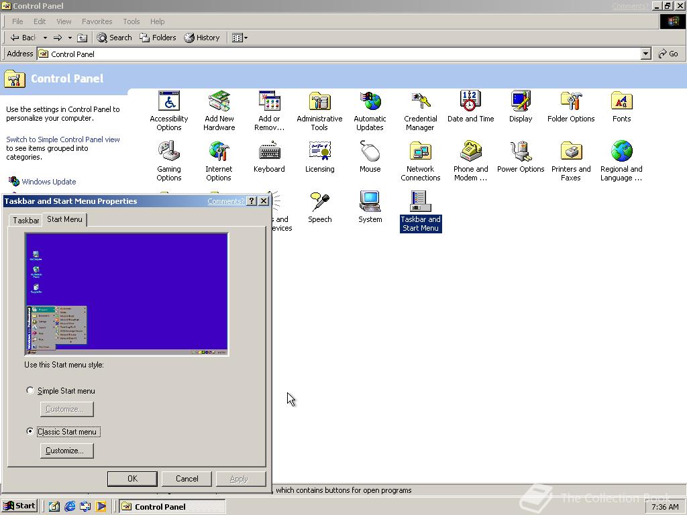Click Control Panel taskbar button
Viewport: 687px width, 515px height.
pos(172,507)
